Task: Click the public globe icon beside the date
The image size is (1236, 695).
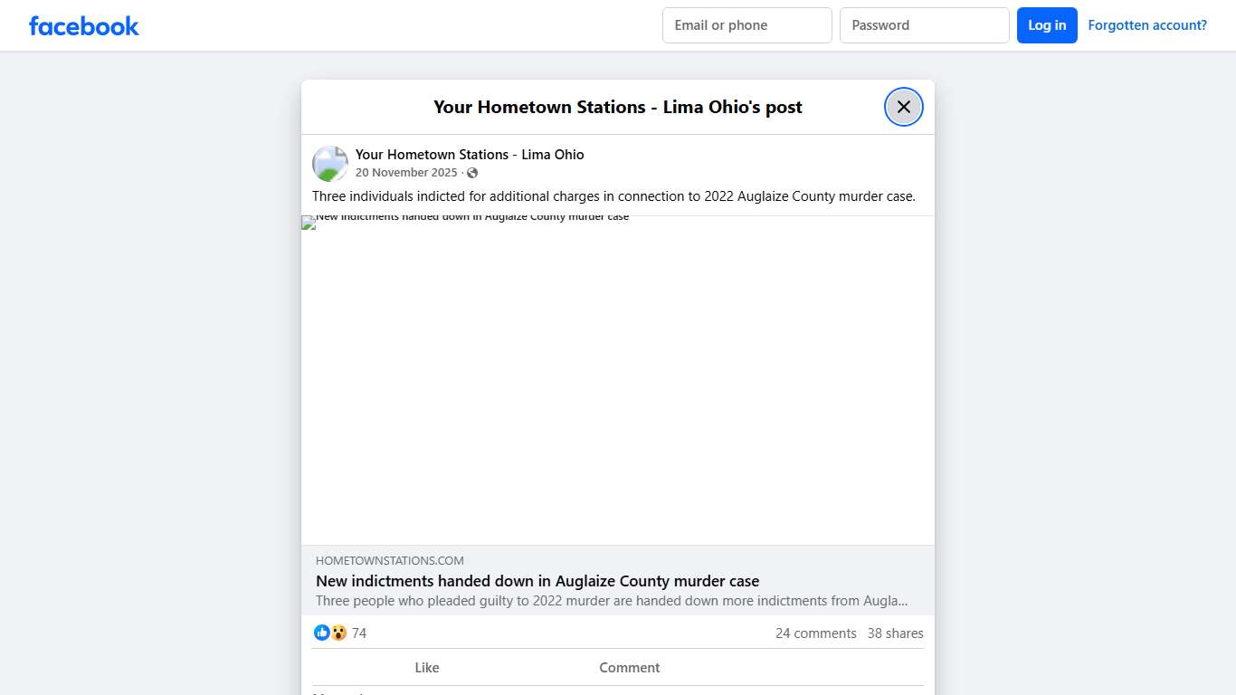Action: pos(472,173)
